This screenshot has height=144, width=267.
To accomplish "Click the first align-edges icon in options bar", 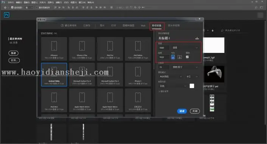I will point(55,8).
